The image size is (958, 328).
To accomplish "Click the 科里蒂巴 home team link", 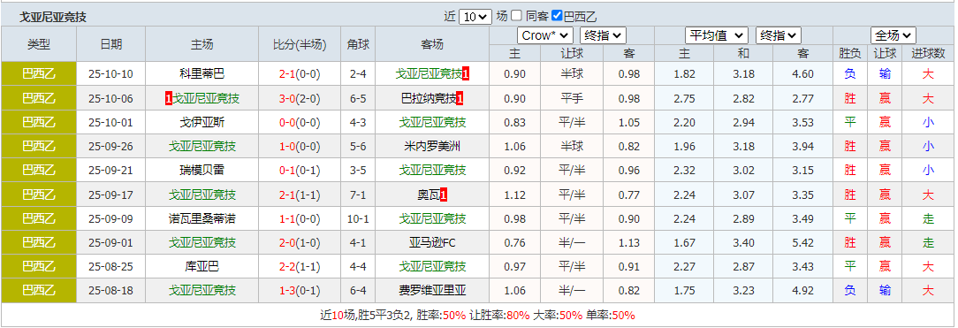I will point(201,74).
